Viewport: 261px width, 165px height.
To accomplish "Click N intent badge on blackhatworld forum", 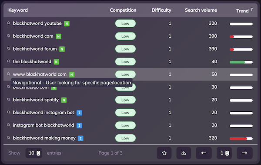I will tap(62, 49).
